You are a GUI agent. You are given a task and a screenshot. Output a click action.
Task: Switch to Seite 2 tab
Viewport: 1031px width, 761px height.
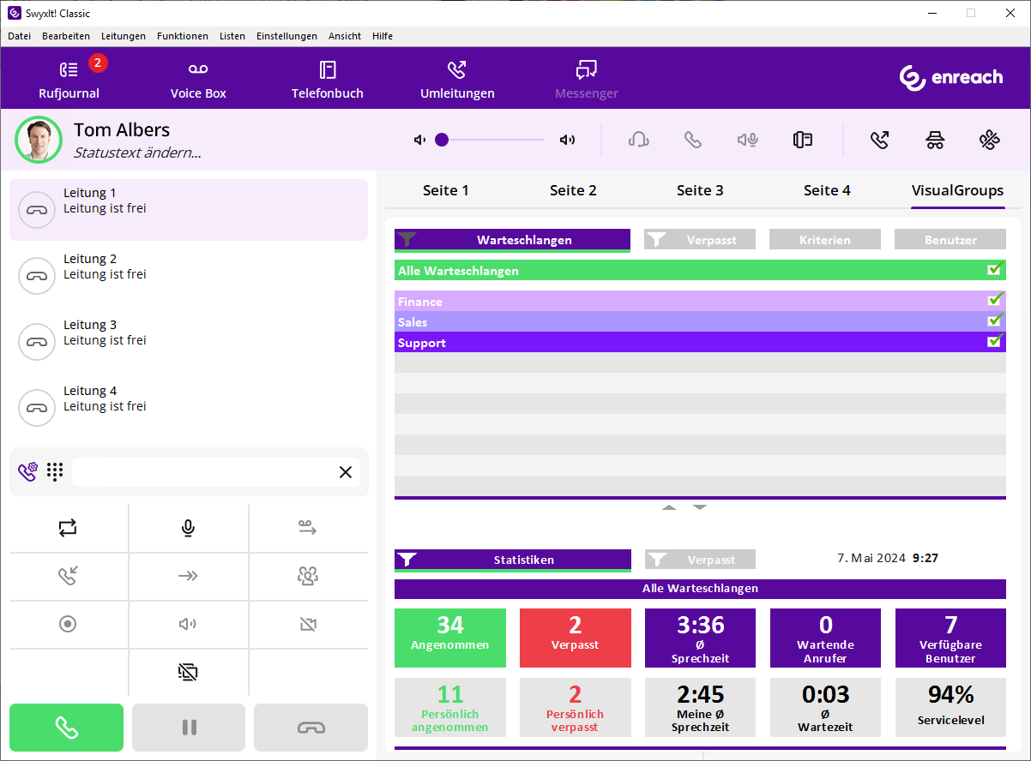(x=573, y=190)
